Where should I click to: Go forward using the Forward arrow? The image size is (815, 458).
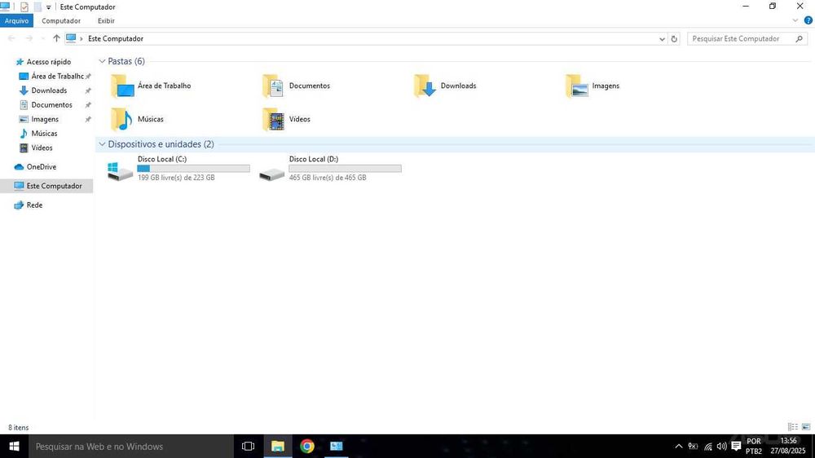(x=29, y=38)
